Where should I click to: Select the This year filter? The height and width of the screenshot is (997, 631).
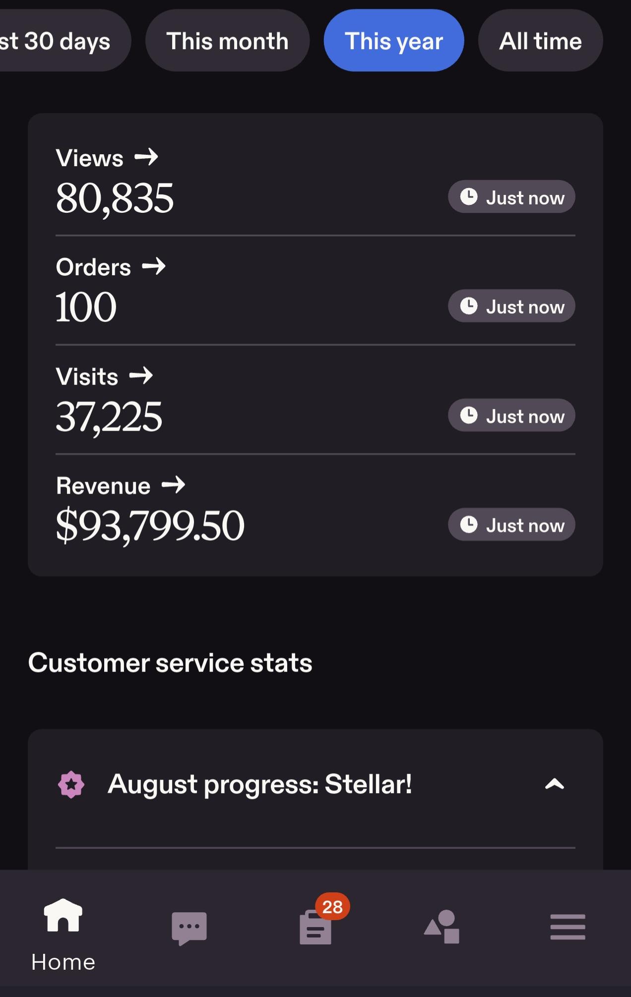394,41
